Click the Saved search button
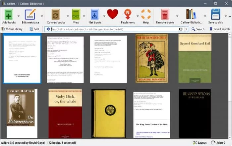This screenshot has height=146, width=232. (219, 29)
